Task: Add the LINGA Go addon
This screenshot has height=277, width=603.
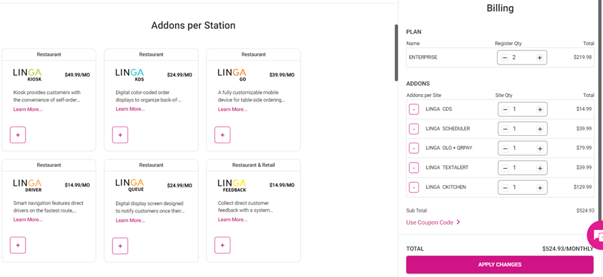Action: tap(222, 135)
